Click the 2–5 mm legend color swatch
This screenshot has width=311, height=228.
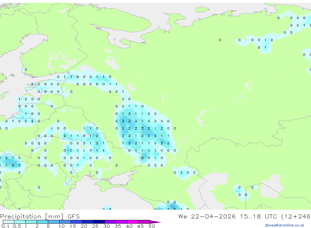click(42, 222)
